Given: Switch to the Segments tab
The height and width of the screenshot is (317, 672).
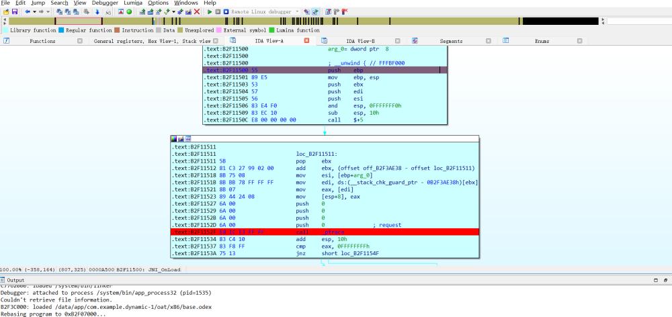Looking at the screenshot, I should click(x=452, y=41).
